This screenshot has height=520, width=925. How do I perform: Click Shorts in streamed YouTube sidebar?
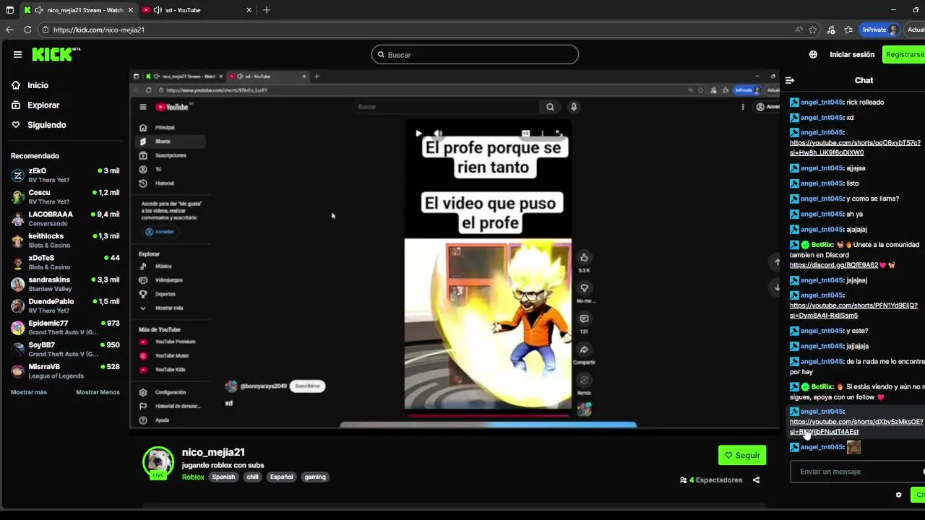pos(171,142)
